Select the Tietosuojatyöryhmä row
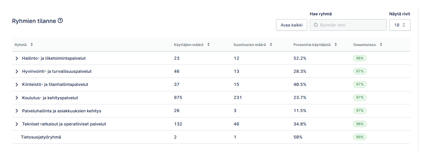Viewport: 423px width, 158px height. click(211, 137)
